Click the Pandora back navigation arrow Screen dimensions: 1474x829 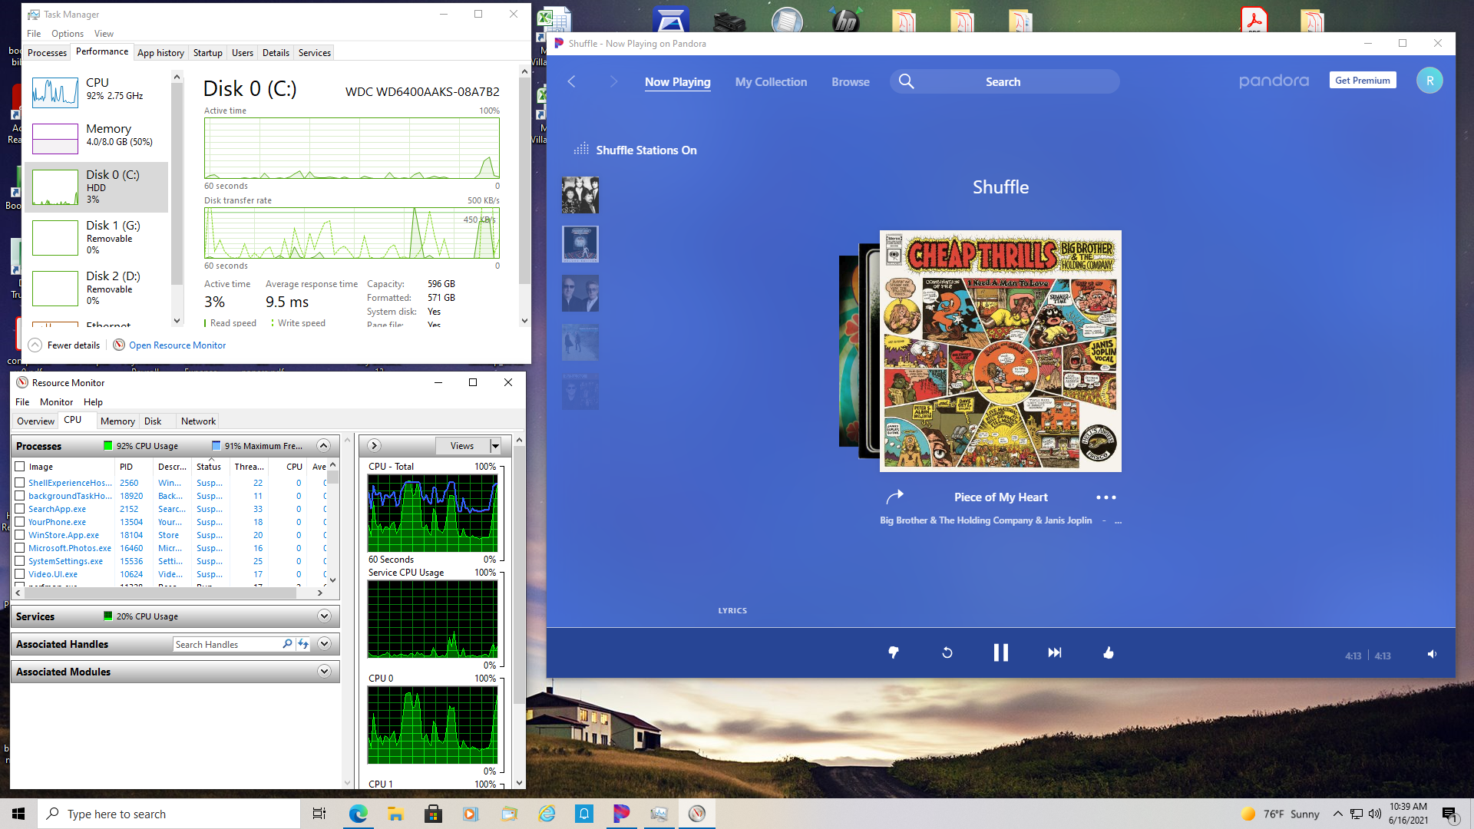click(x=571, y=81)
